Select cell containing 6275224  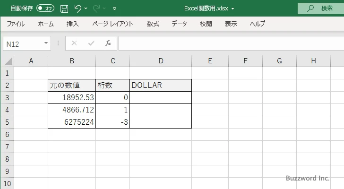pyautogui.click(x=72, y=122)
